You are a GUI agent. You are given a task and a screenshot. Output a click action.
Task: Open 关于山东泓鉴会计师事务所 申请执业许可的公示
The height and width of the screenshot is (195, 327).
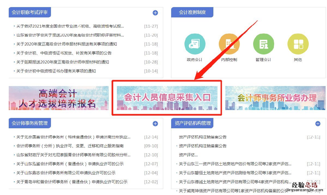(x=70, y=164)
